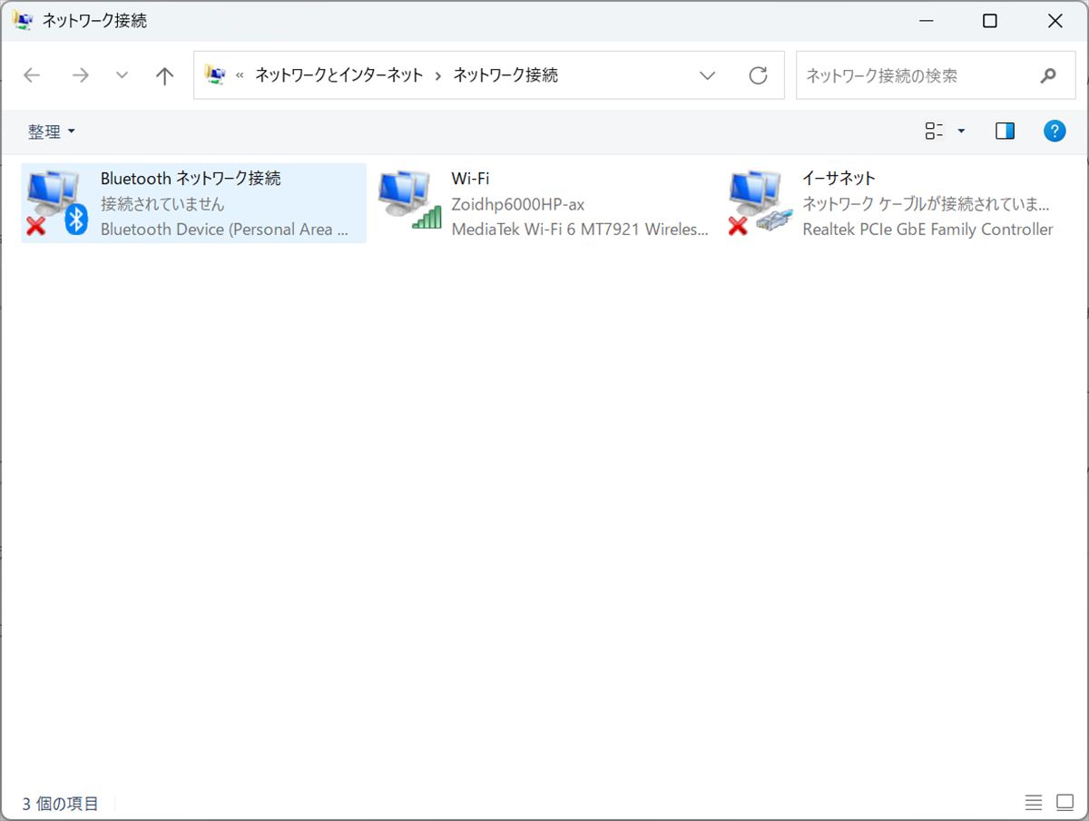Go up one folder level

click(x=164, y=75)
